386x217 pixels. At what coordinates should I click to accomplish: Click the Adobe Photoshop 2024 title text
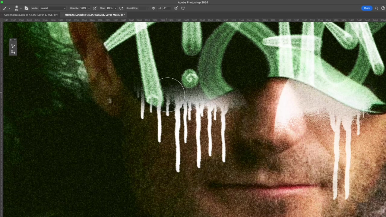(193, 2)
